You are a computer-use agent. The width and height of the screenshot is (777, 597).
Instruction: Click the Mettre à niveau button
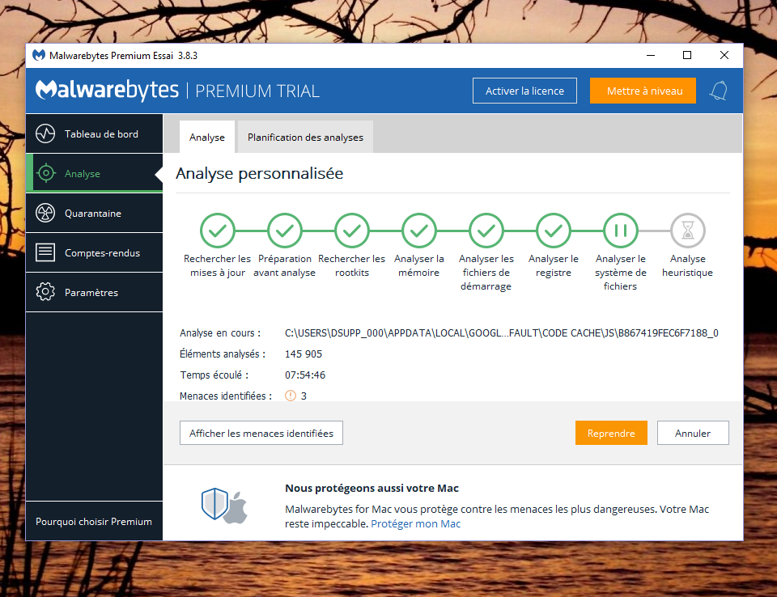643,91
